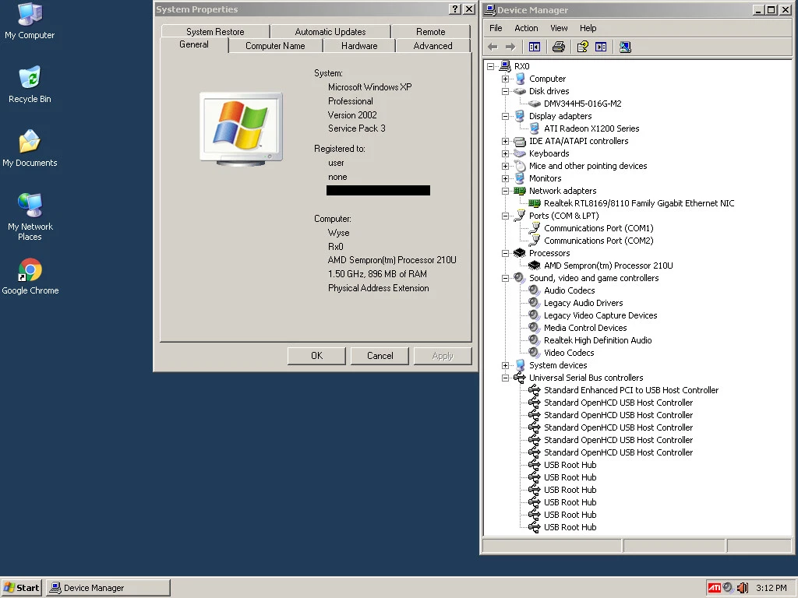Click the taskbar clock showing 3:12 PM
Viewport: 798px width, 598px height.
[771, 588]
